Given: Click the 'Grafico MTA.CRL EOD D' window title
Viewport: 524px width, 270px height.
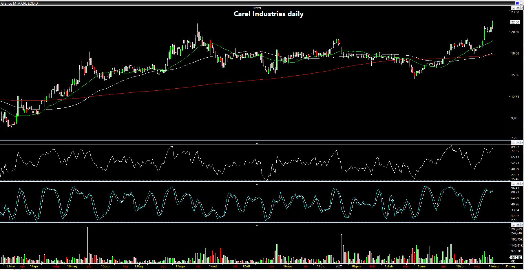Looking at the screenshot, I should pos(19,3).
